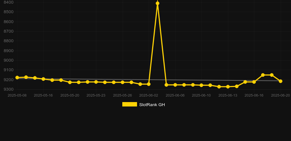Click the data point above the 2025-05-16 label
This screenshot has height=141, width=291.
43,79
